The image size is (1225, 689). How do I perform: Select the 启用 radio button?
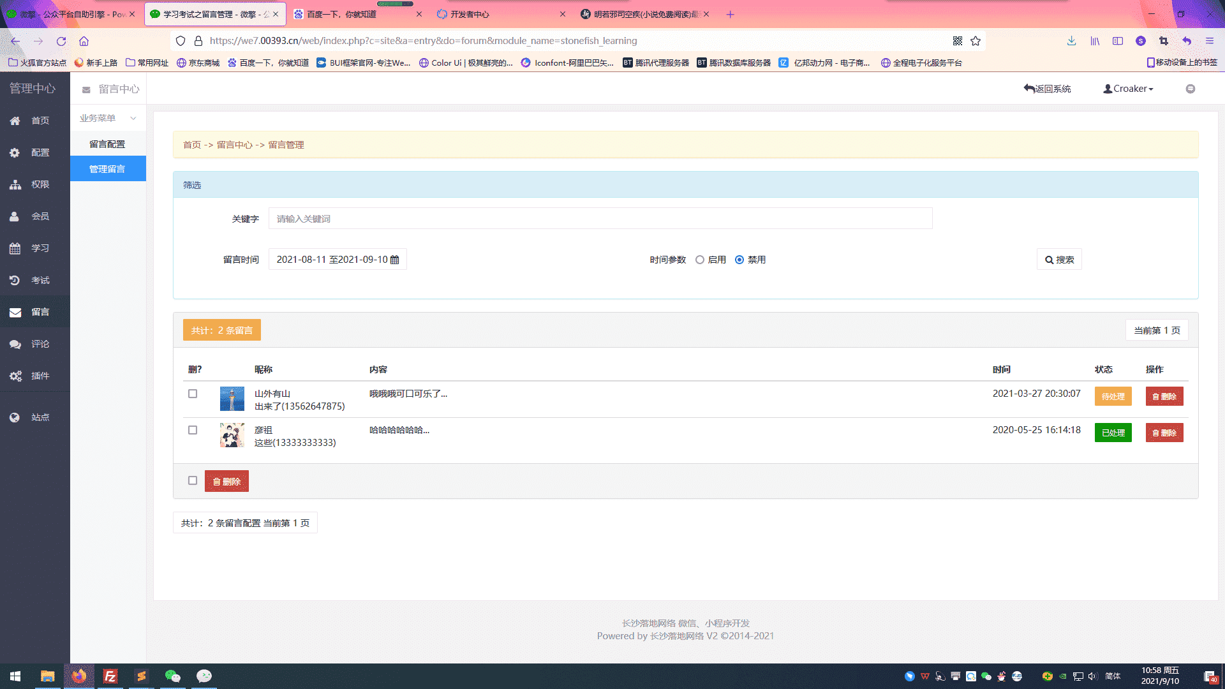point(700,260)
